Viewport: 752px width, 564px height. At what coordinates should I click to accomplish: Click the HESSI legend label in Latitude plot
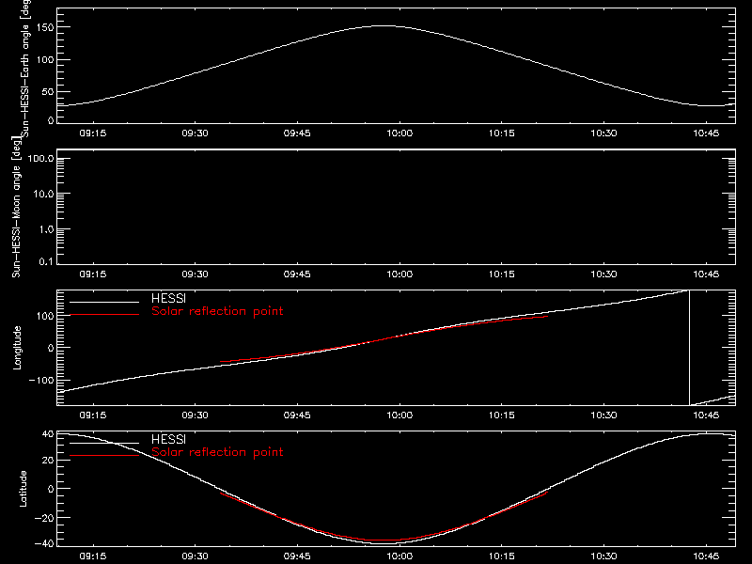click(168, 439)
